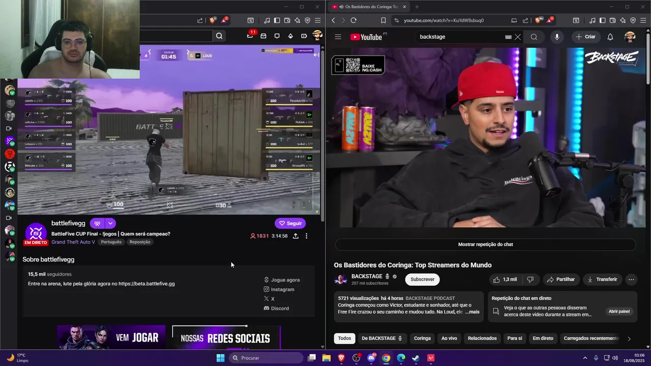The height and width of the screenshot is (366, 651).
Task: Click Twitch get bits diamond icon
Action: [x=290, y=36]
